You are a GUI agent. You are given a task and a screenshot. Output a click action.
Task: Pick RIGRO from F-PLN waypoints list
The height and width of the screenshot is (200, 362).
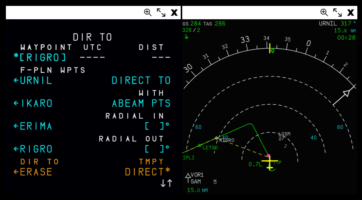33,149
